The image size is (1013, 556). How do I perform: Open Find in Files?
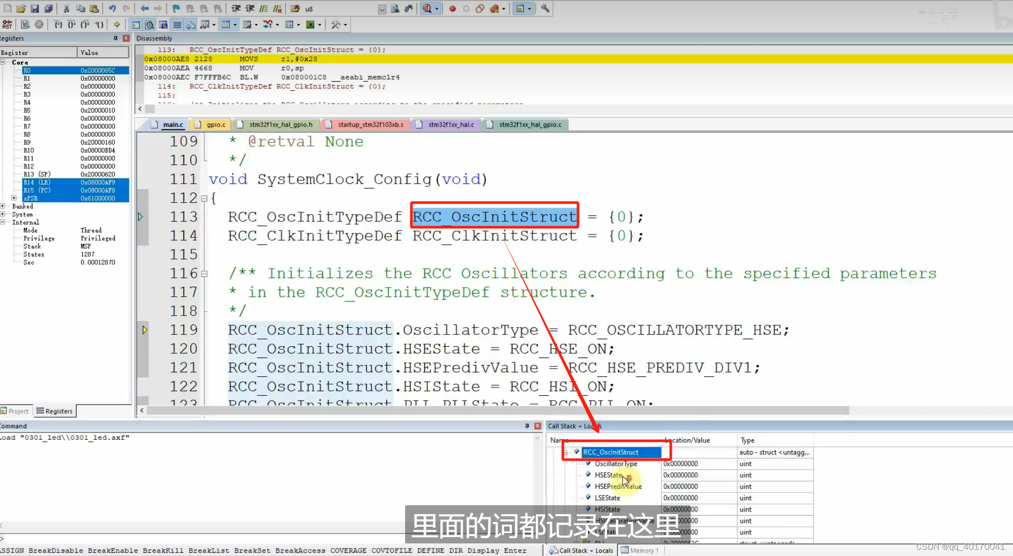click(296, 8)
